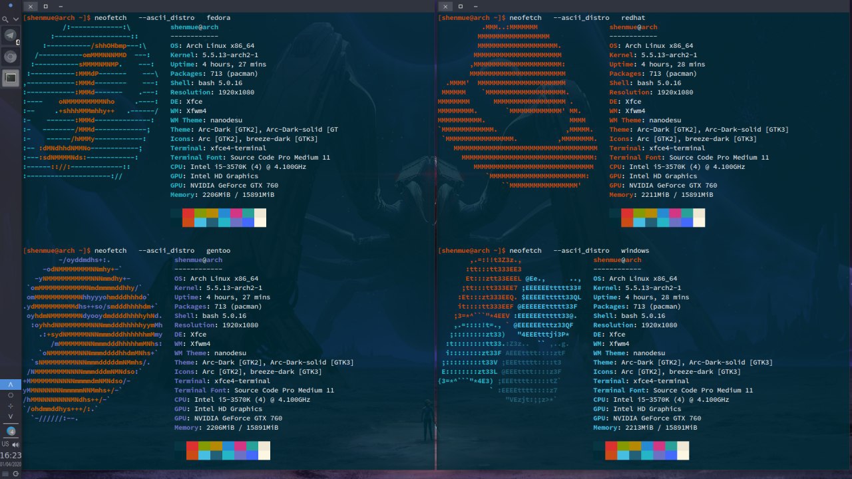Image resolution: width=852 pixels, height=479 pixels.
Task: Switch to the first workspace marked ^
Action: (11, 385)
